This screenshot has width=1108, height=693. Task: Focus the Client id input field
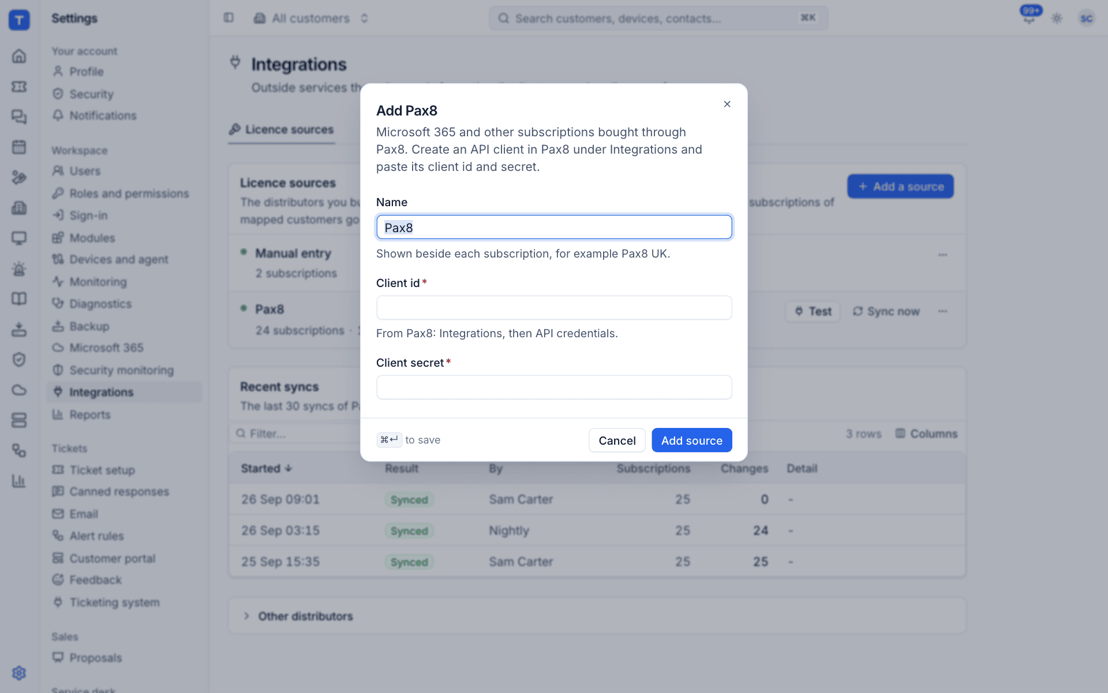click(x=554, y=307)
